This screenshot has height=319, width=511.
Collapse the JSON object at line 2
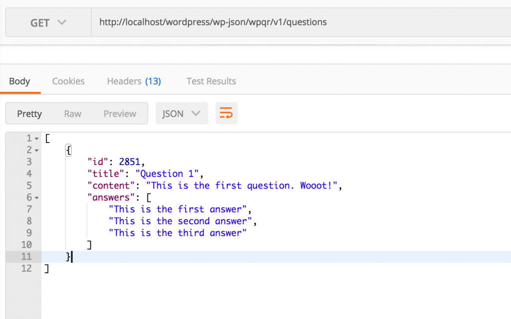[x=35, y=150]
